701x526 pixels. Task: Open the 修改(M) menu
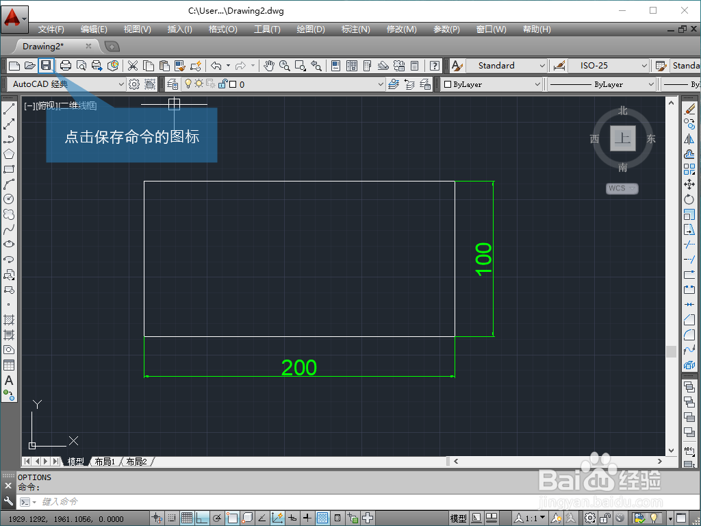401,29
